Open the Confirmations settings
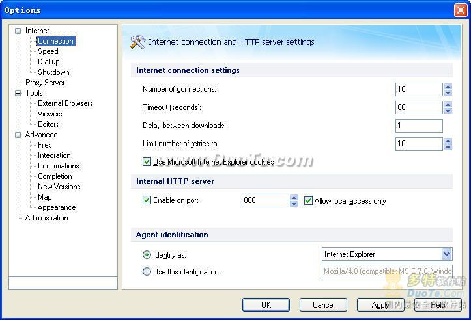This screenshot has height=320, width=471. [59, 166]
